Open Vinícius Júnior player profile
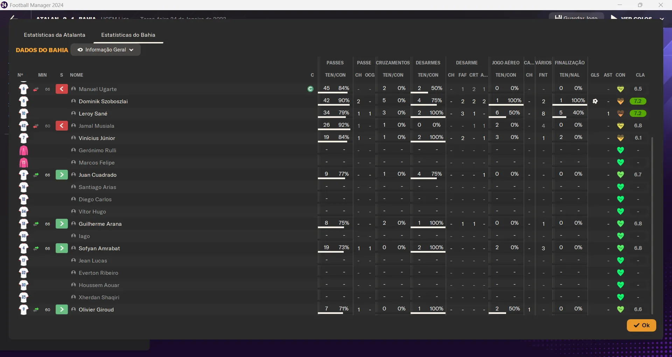This screenshot has height=357, width=672. [97, 138]
